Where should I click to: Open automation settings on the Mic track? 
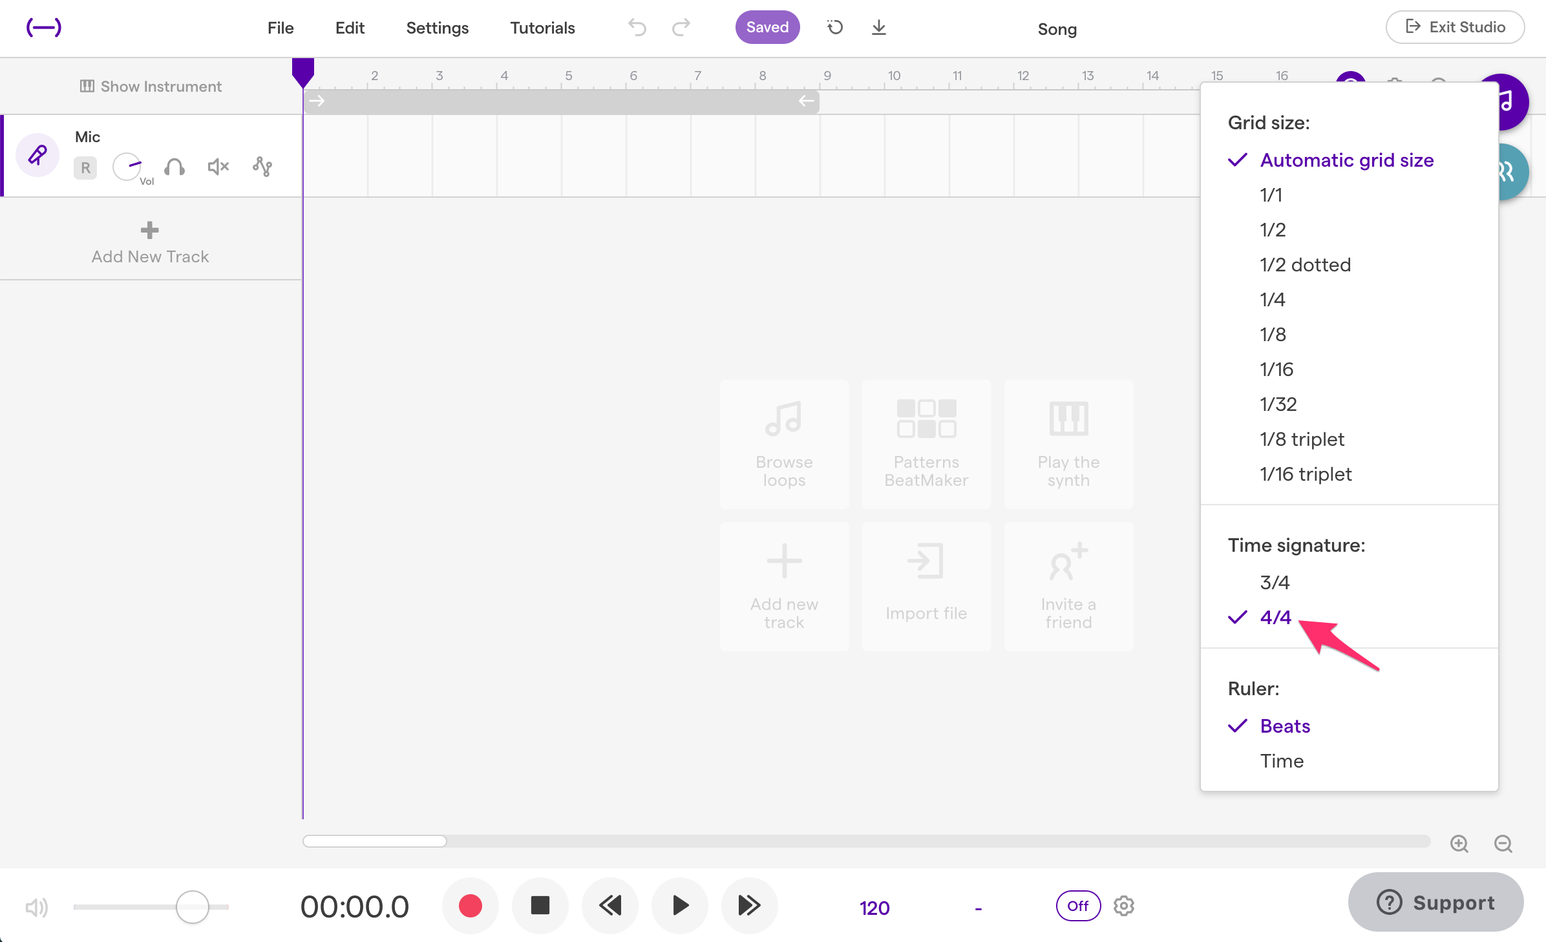click(x=262, y=167)
